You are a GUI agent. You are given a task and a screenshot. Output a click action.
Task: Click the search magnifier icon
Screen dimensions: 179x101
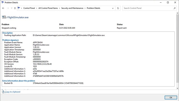coord(175,8)
